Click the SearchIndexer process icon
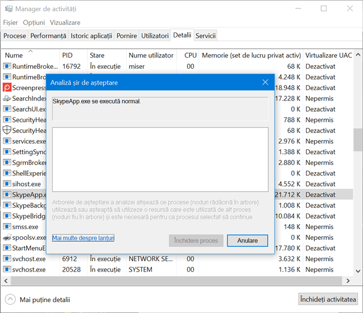The image size is (363, 313). pos(7,98)
